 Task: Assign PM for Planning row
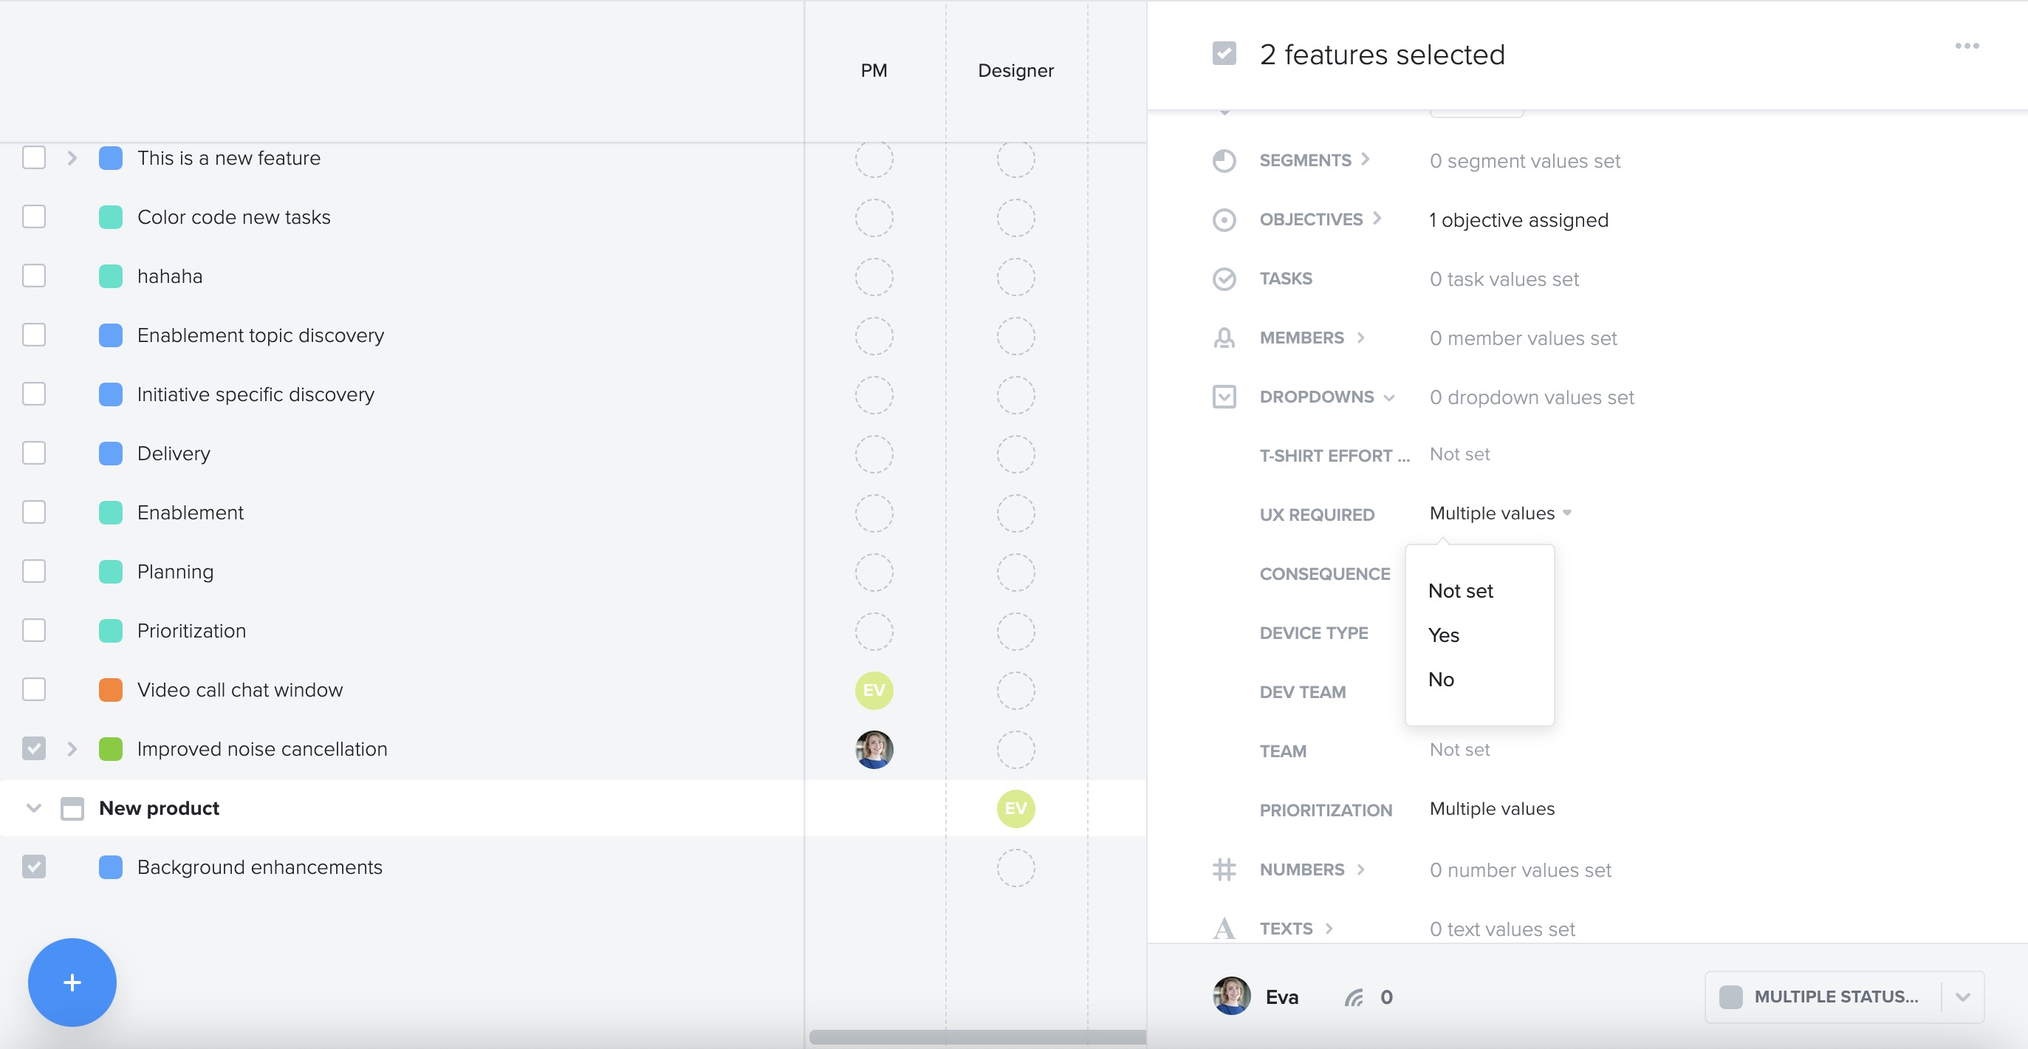click(874, 573)
